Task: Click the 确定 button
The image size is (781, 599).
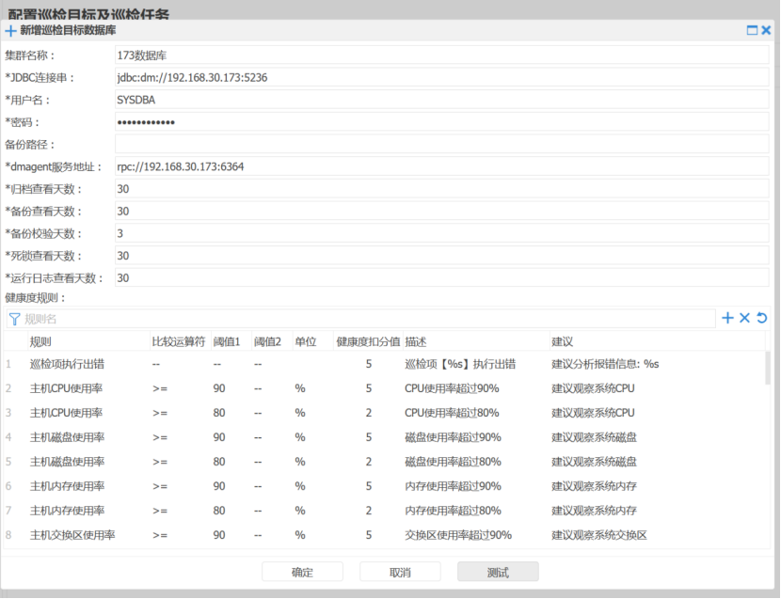Action: 302,572
